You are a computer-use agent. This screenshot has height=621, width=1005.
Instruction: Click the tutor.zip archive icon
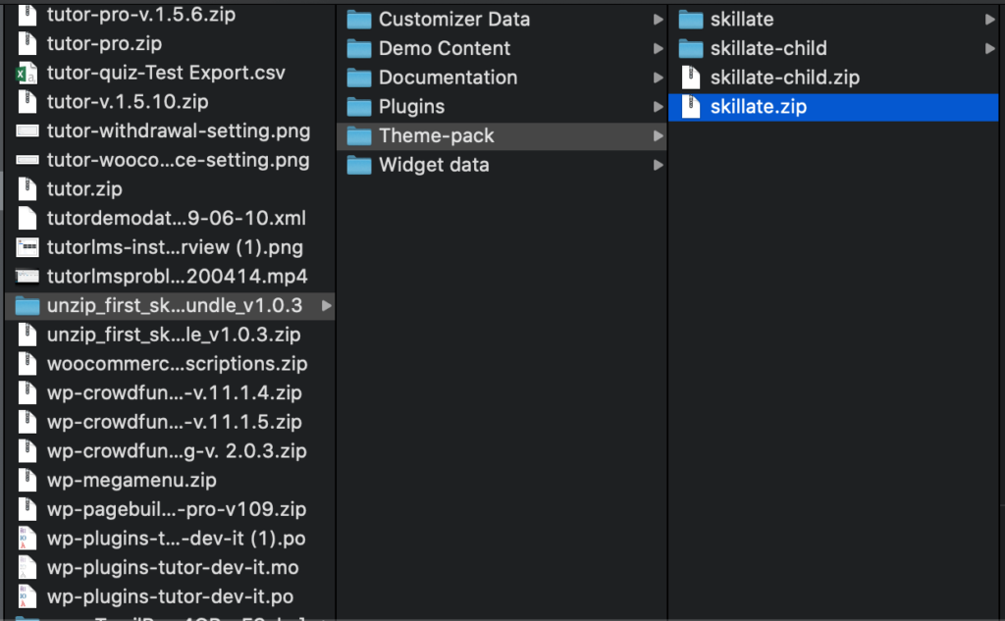(x=26, y=189)
